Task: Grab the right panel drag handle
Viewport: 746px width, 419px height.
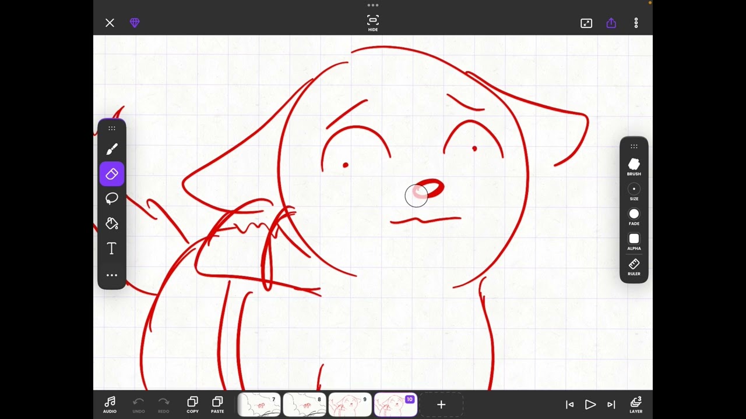Action: 634,146
